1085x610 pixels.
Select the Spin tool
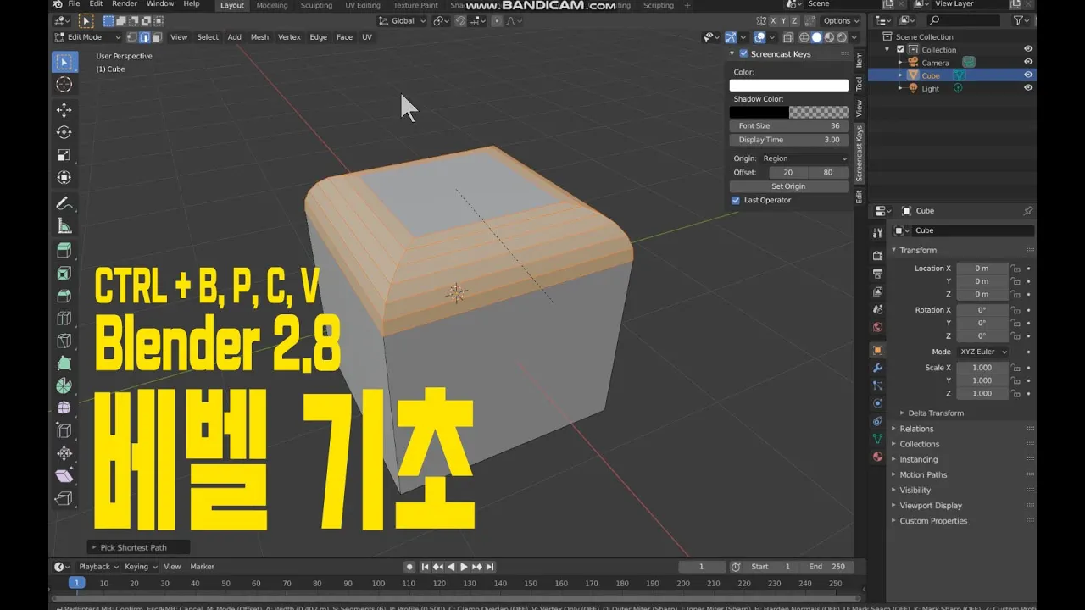pos(64,386)
